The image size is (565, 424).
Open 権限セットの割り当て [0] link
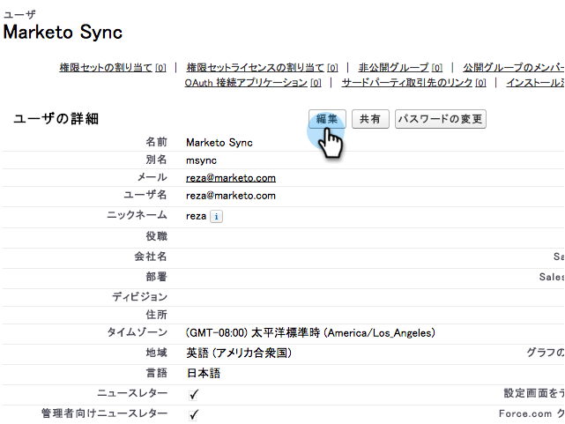(113, 67)
